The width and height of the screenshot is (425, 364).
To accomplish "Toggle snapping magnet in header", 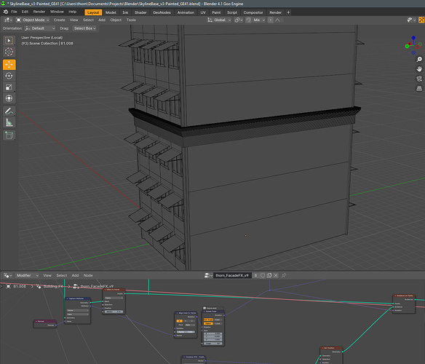I will (x=248, y=20).
